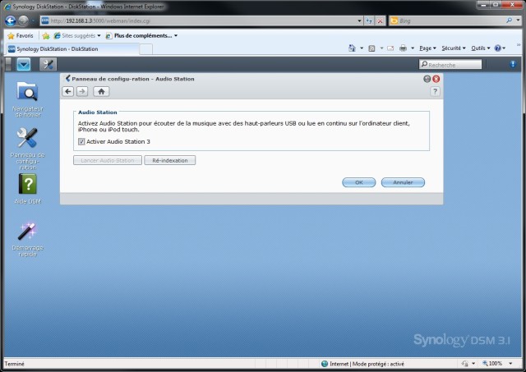Click the blue notification icon in DSM bar
This screenshot has height=372, width=526.
513,64
